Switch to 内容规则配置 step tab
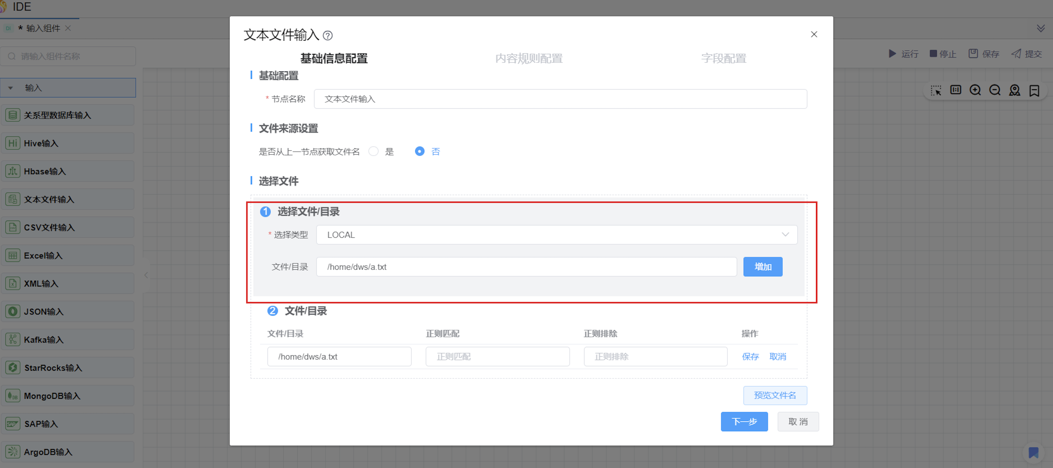 coord(528,58)
